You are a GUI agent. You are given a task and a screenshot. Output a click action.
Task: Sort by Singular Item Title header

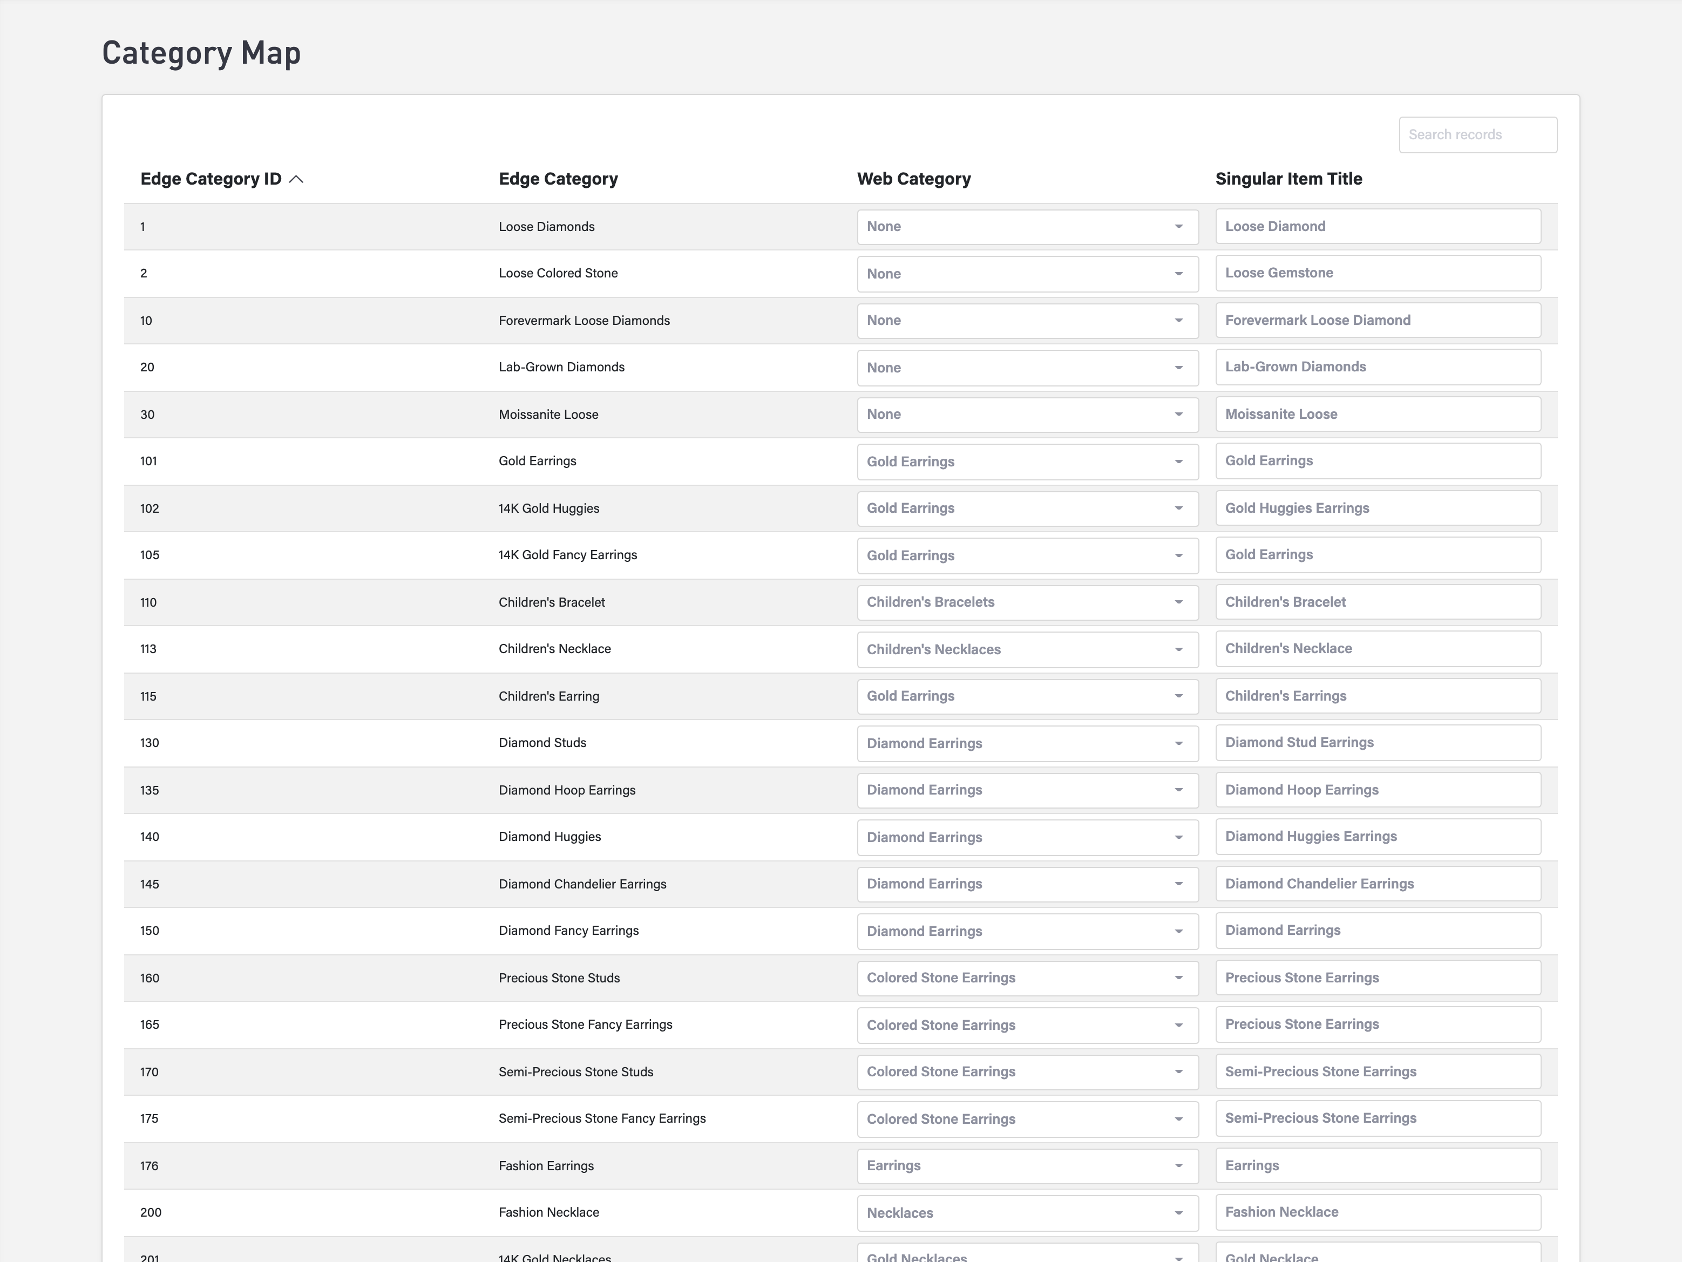click(x=1288, y=179)
